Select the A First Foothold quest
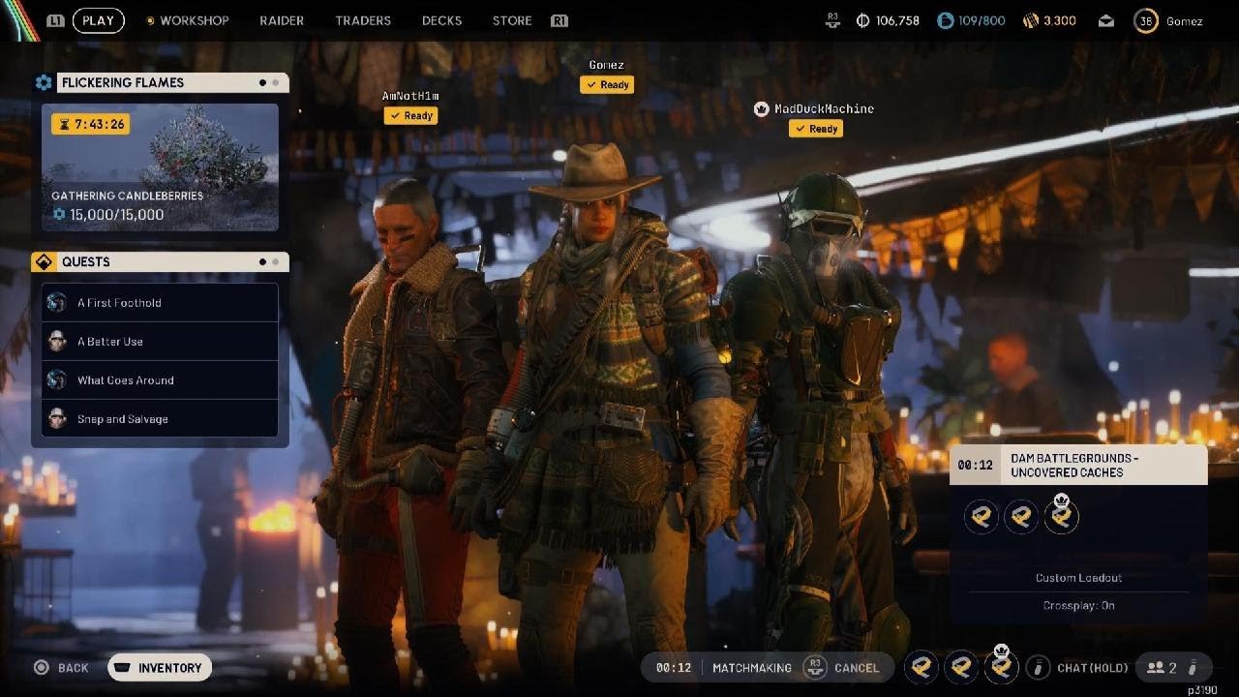Viewport: 1239px width, 697px height. 160,302
